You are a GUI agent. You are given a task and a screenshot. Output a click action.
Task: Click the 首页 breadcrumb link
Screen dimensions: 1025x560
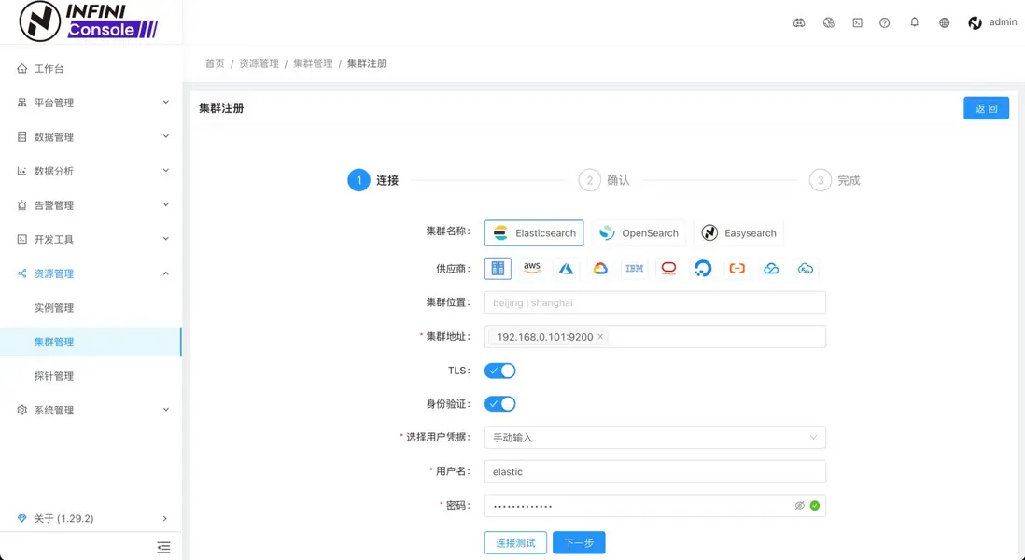(x=215, y=63)
